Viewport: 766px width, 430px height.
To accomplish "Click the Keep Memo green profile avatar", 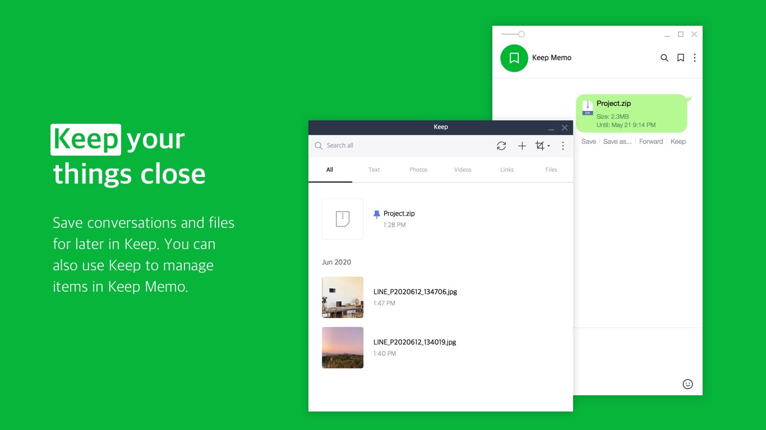I will pos(514,58).
